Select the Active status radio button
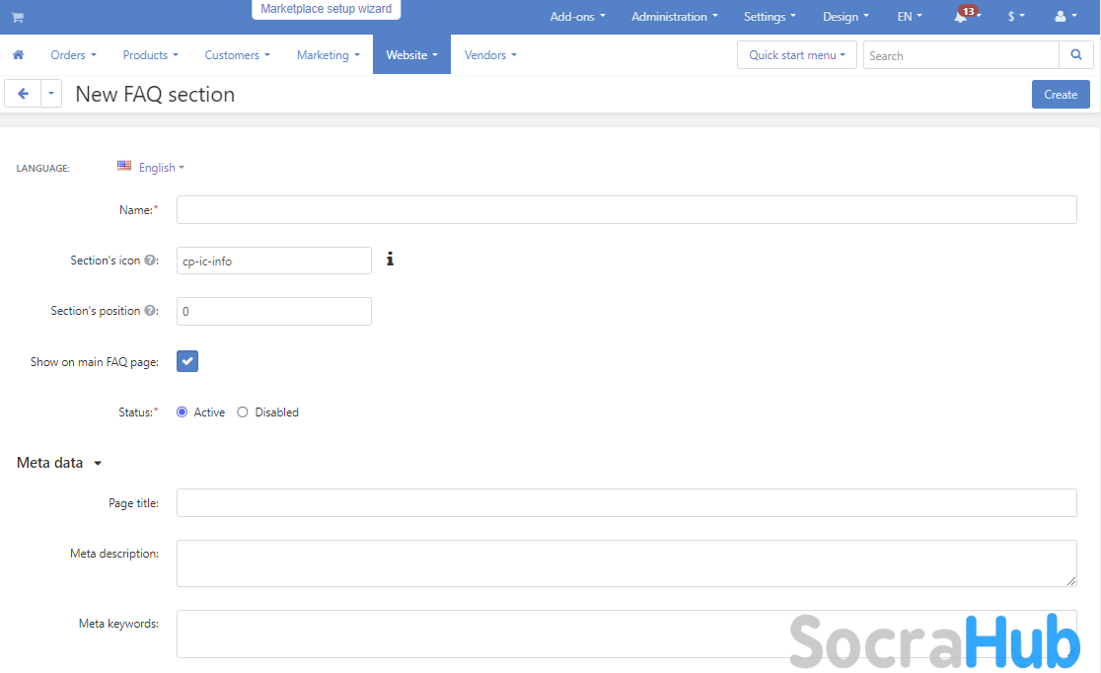This screenshot has width=1101, height=673. tap(183, 412)
